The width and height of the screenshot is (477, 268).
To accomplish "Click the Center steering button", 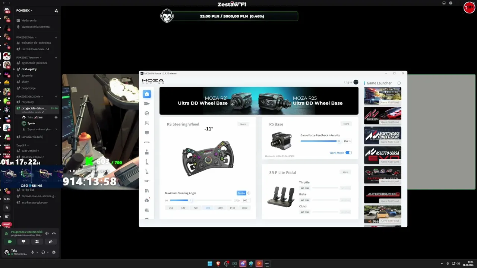I will click(x=241, y=193).
